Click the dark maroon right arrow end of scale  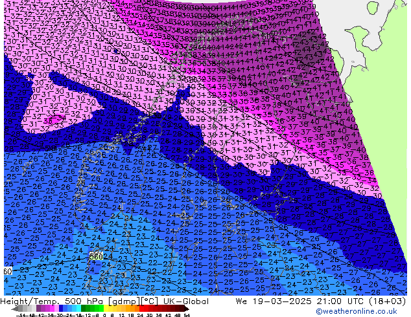186,309
